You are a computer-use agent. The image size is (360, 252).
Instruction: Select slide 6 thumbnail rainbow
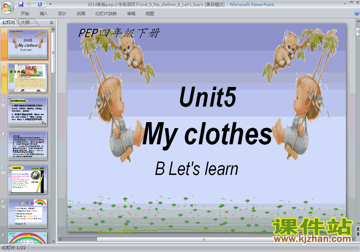tap(27, 213)
